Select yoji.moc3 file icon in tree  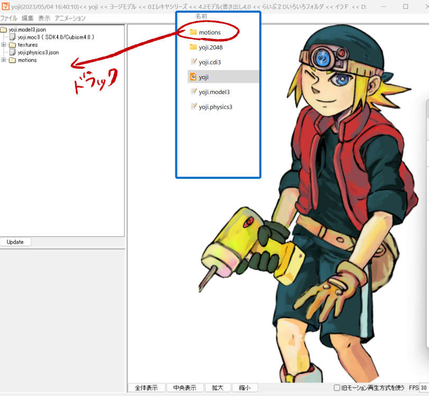click(x=12, y=37)
